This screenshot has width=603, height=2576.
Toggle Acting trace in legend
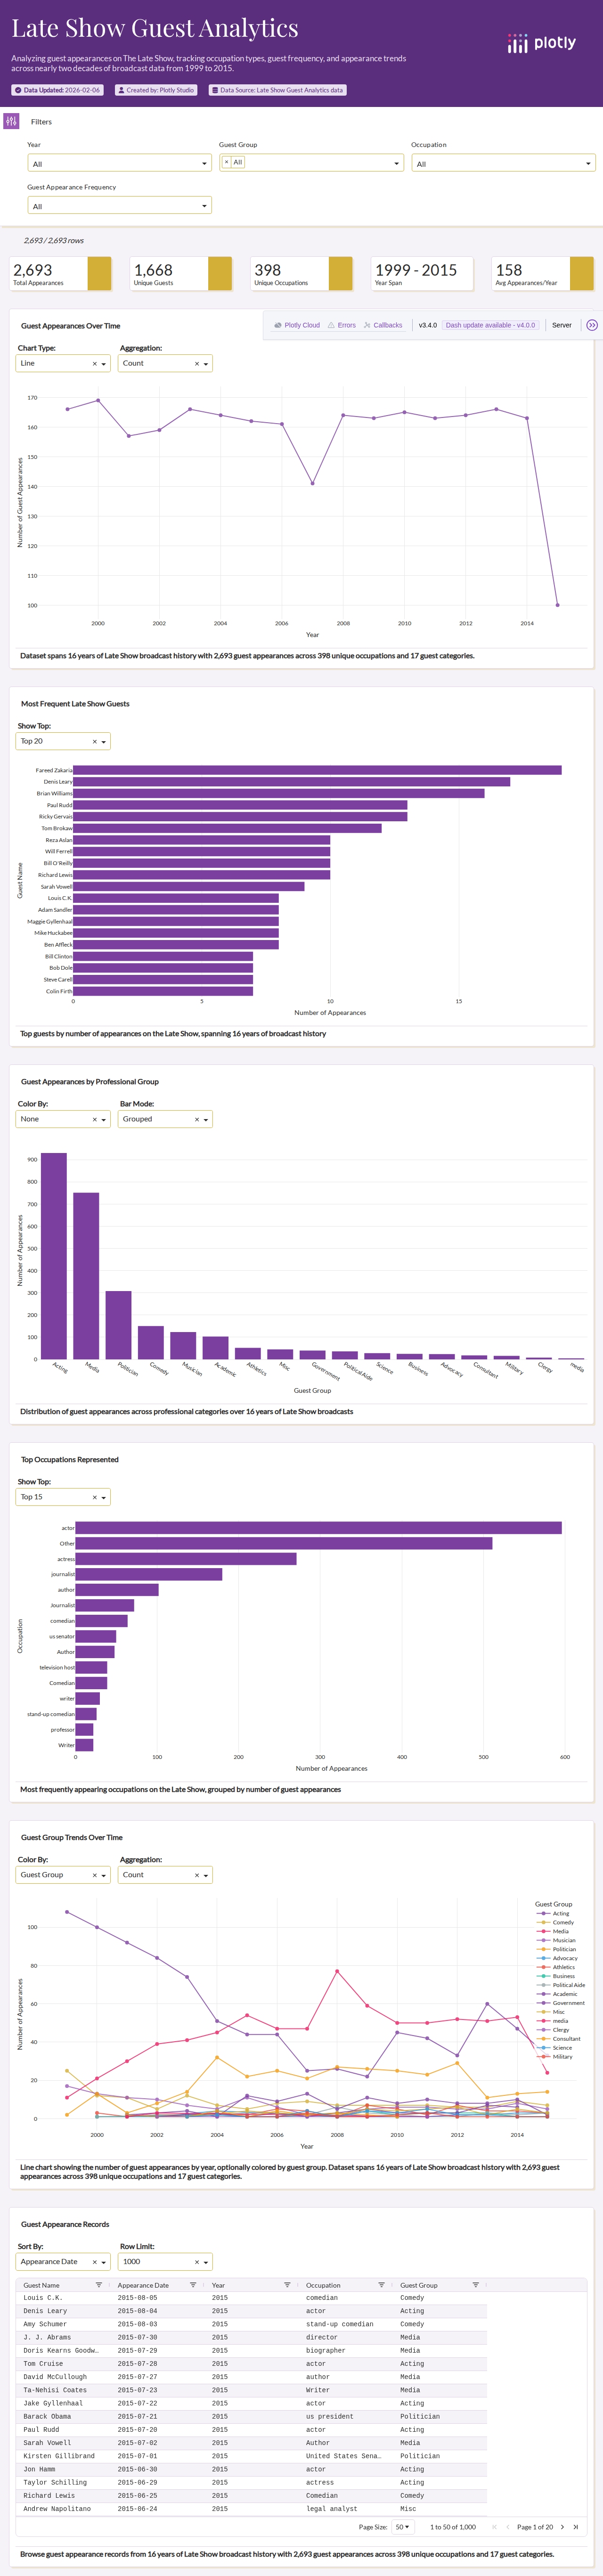tap(554, 1913)
